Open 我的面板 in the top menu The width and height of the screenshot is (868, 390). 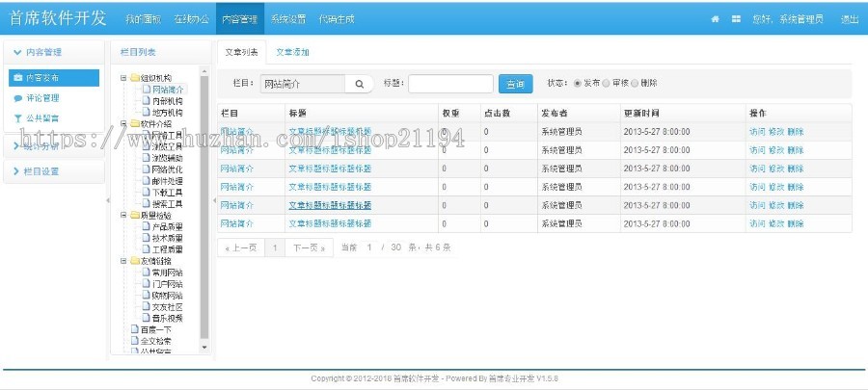[x=143, y=19]
